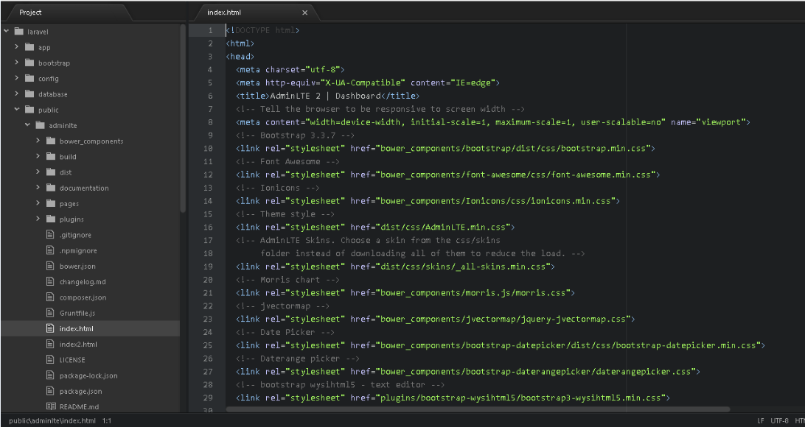The image size is (805, 427).
Task: Switch to the Project sidebar tab
Action: click(x=31, y=12)
